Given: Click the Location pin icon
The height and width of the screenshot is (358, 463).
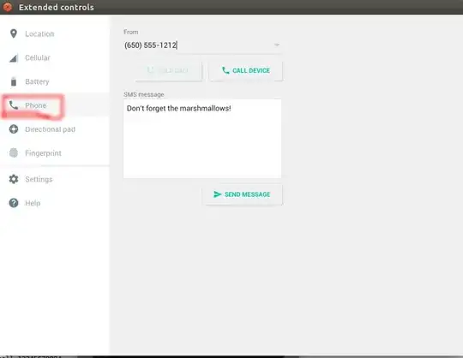Looking at the screenshot, I should (x=13, y=33).
